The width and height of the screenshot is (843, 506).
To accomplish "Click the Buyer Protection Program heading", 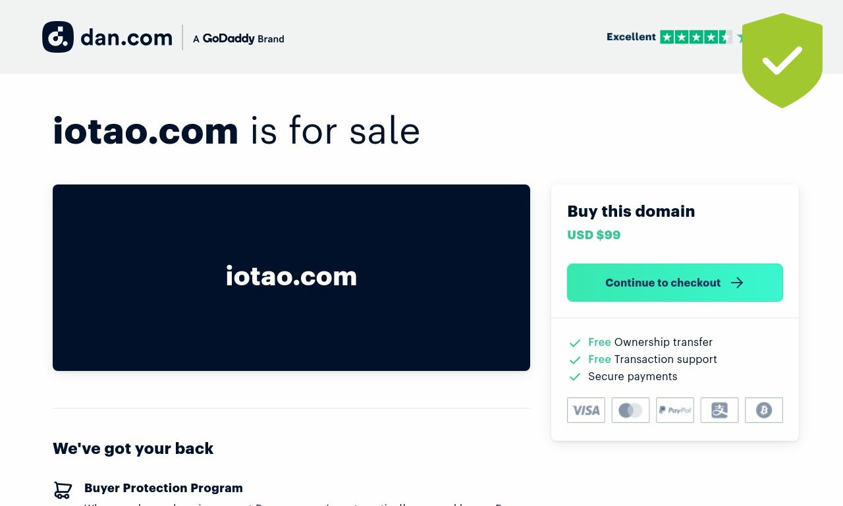I will [163, 488].
